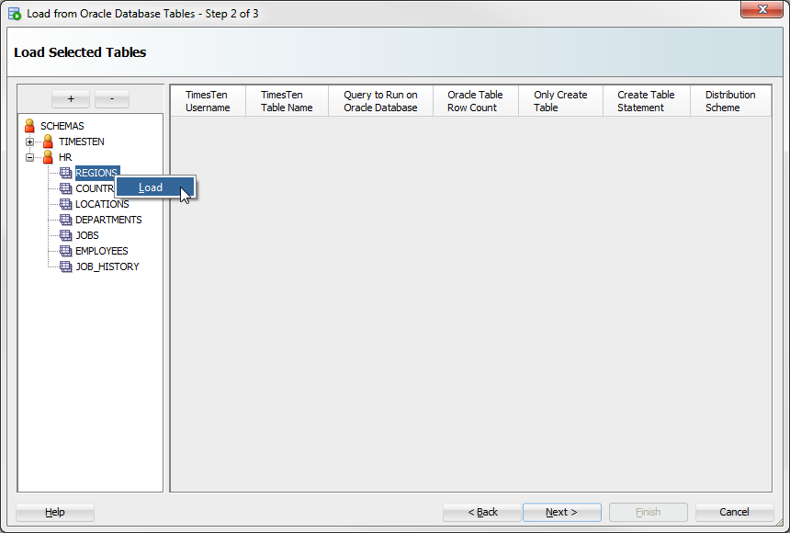Select the HR schema label
This screenshot has height=533, width=790.
click(x=65, y=157)
